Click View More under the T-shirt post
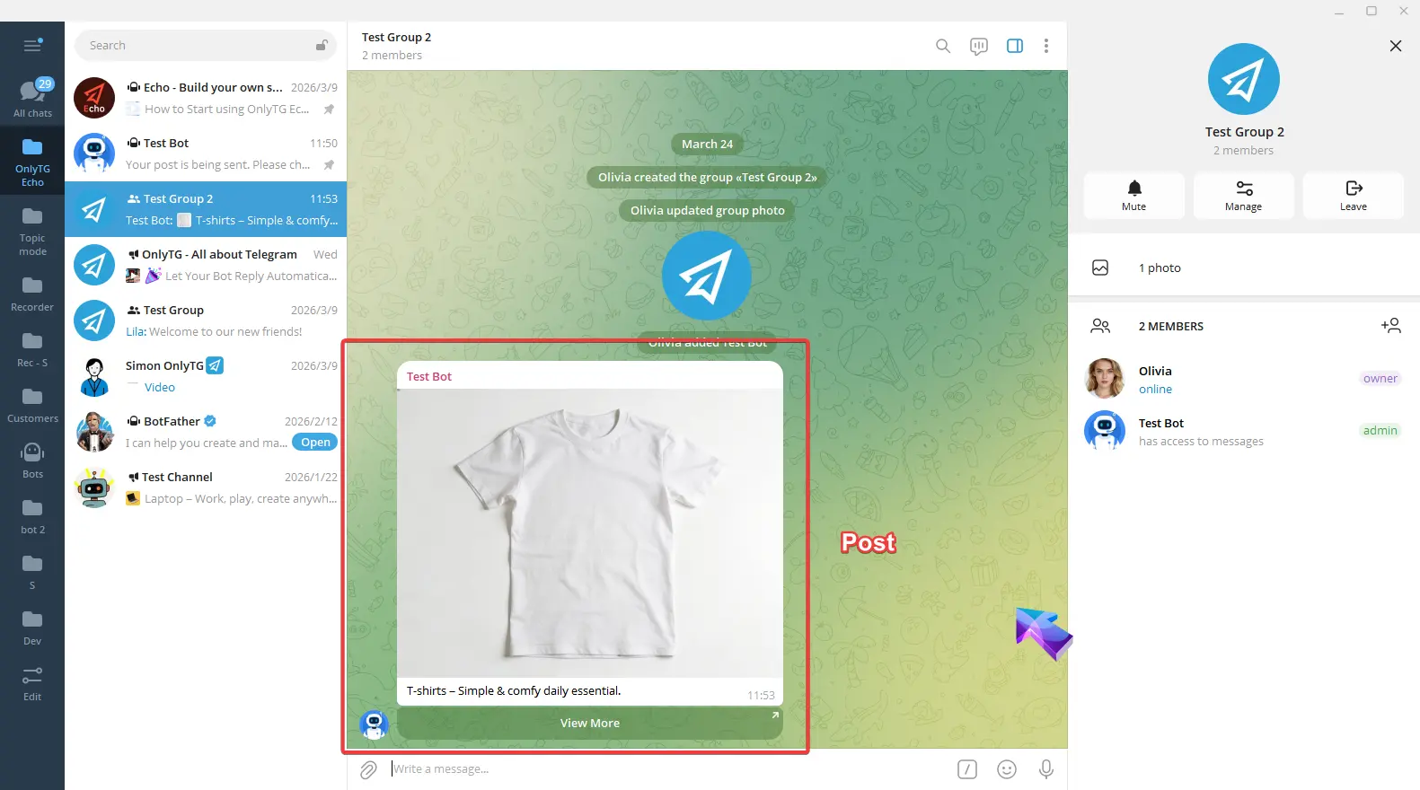Viewport: 1420px width, 790px height. tap(589, 724)
